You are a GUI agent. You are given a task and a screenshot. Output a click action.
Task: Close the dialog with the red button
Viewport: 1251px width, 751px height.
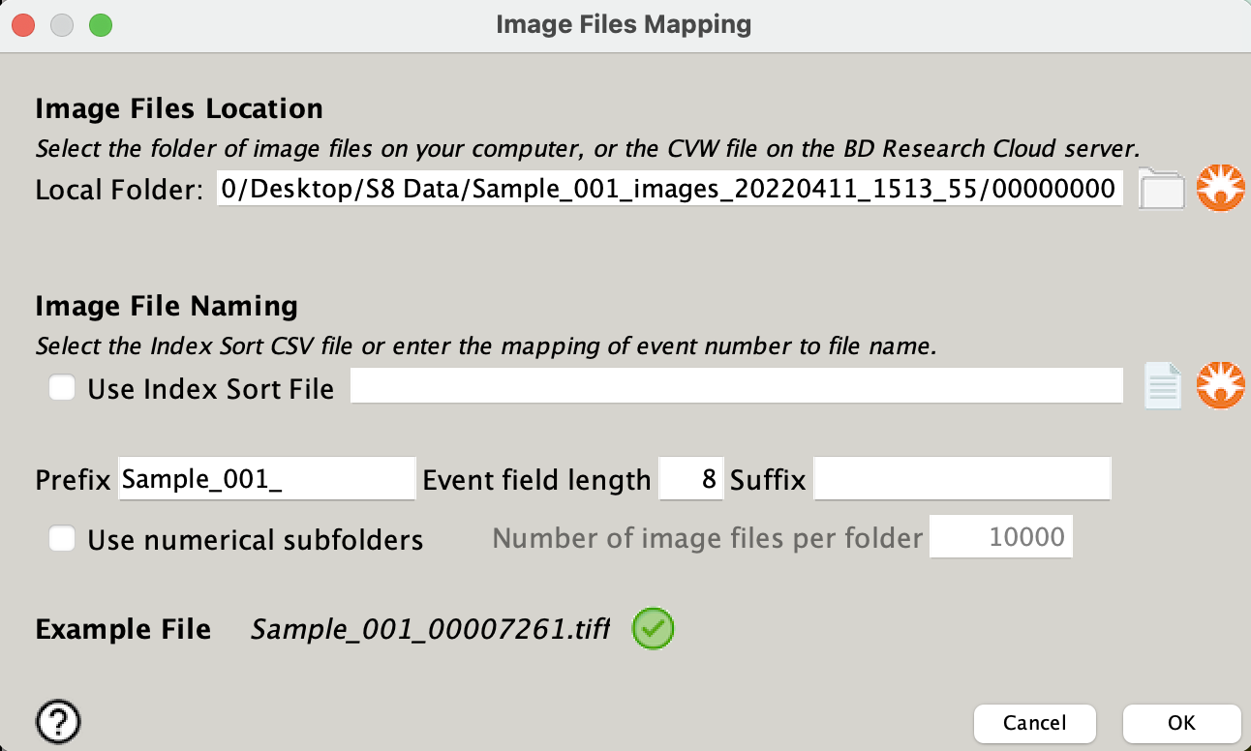[23, 25]
